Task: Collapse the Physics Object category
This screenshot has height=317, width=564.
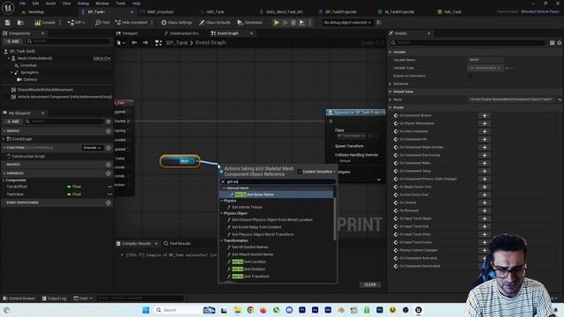Action: point(222,213)
